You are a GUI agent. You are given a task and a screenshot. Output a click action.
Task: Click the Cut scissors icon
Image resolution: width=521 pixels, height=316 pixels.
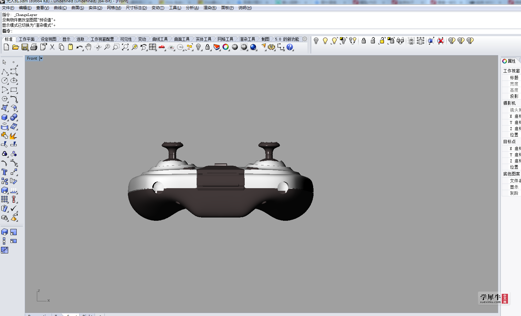tap(52, 47)
